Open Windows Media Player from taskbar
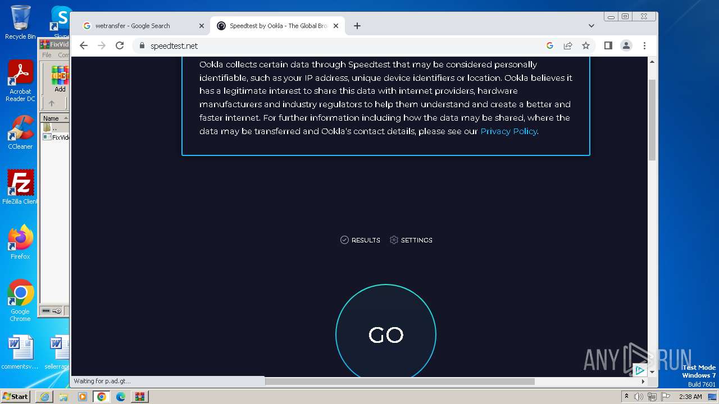This screenshot has height=404, width=719. 83,397
